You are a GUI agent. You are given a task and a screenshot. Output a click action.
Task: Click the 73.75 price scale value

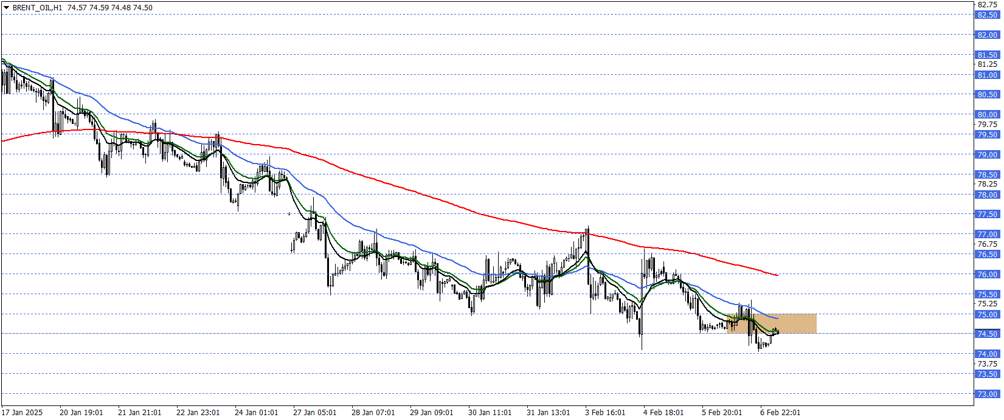(x=988, y=363)
